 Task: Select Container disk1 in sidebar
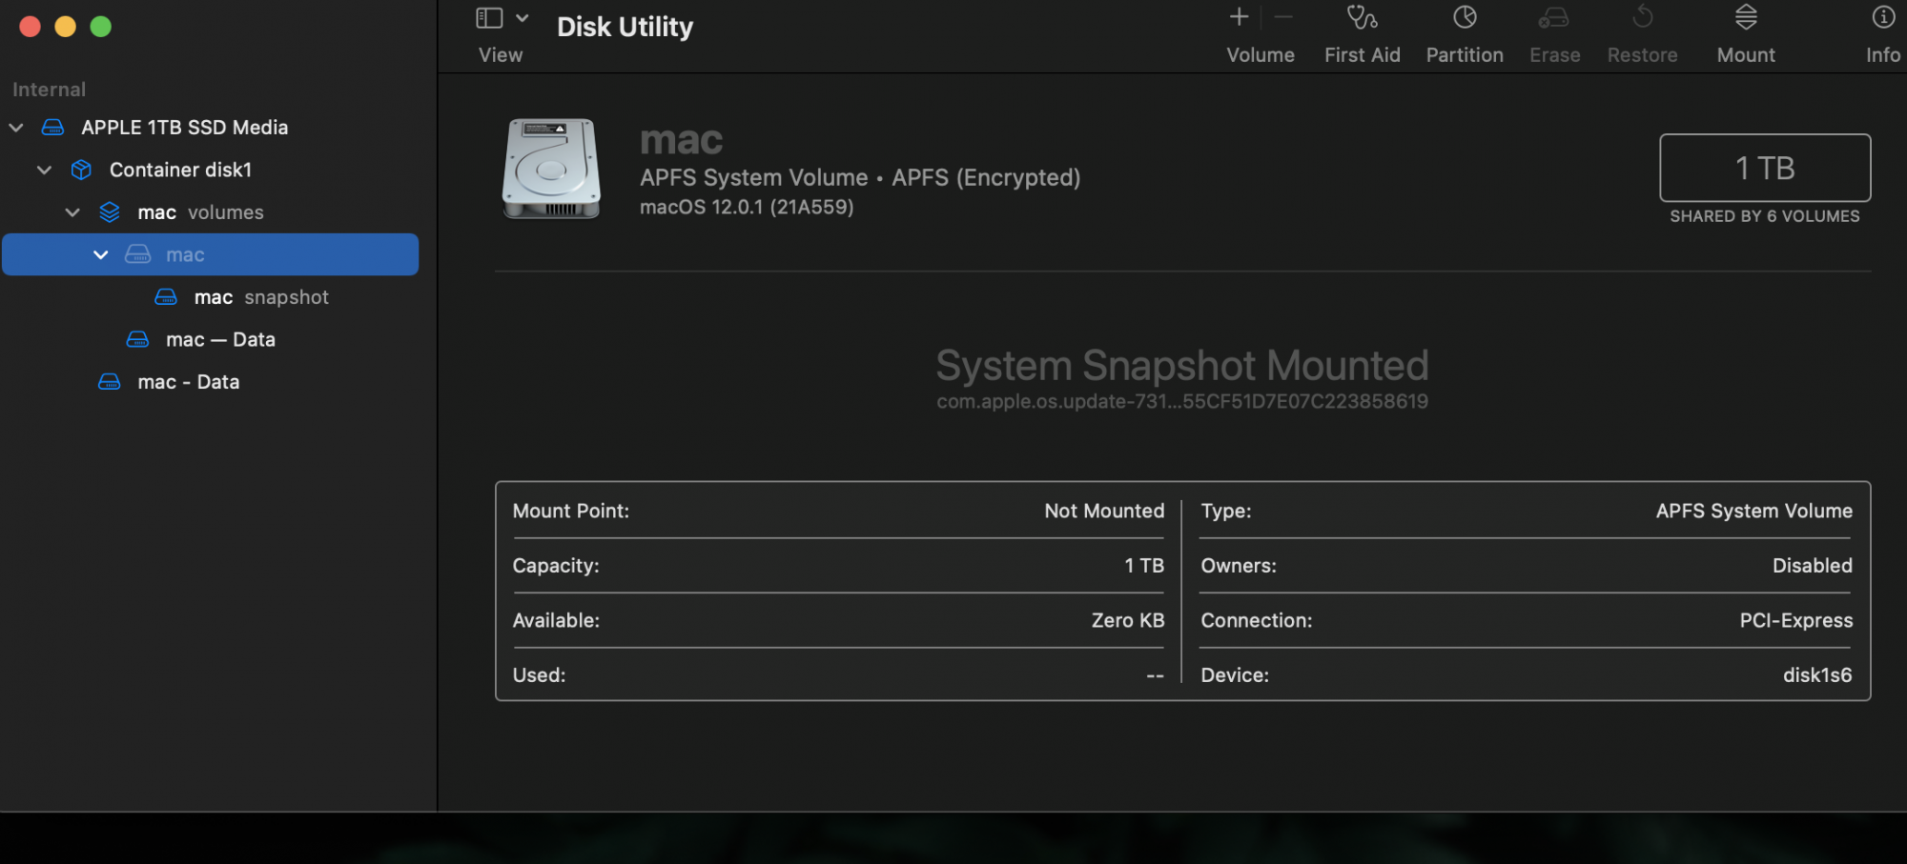[181, 171]
